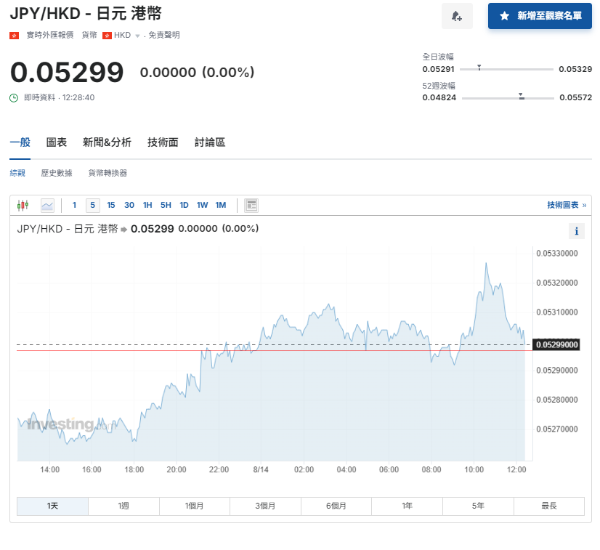
Task: Open the 歷史數據 link
Action: coord(57,173)
